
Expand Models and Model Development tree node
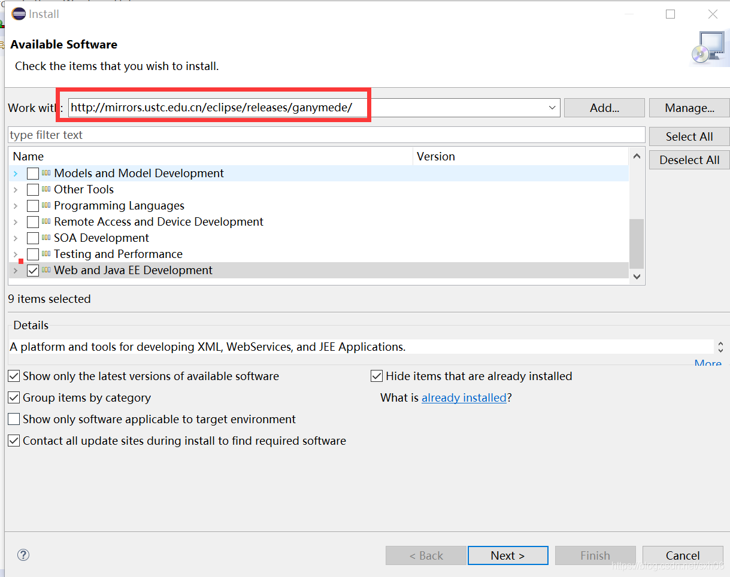click(16, 174)
